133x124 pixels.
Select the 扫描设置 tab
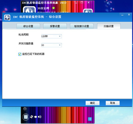point(109,26)
